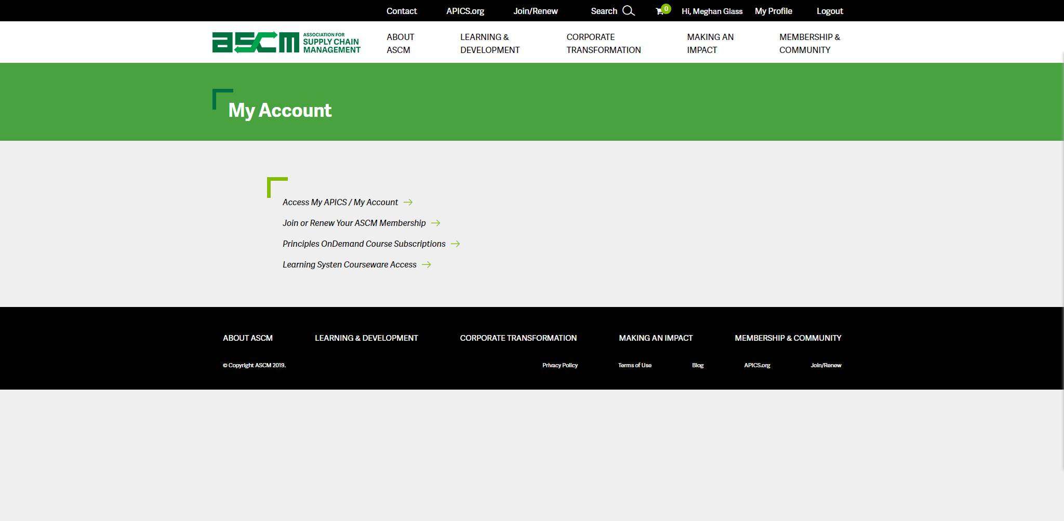Open Learning & Development main menu
This screenshot has width=1064, height=521.
coord(489,43)
